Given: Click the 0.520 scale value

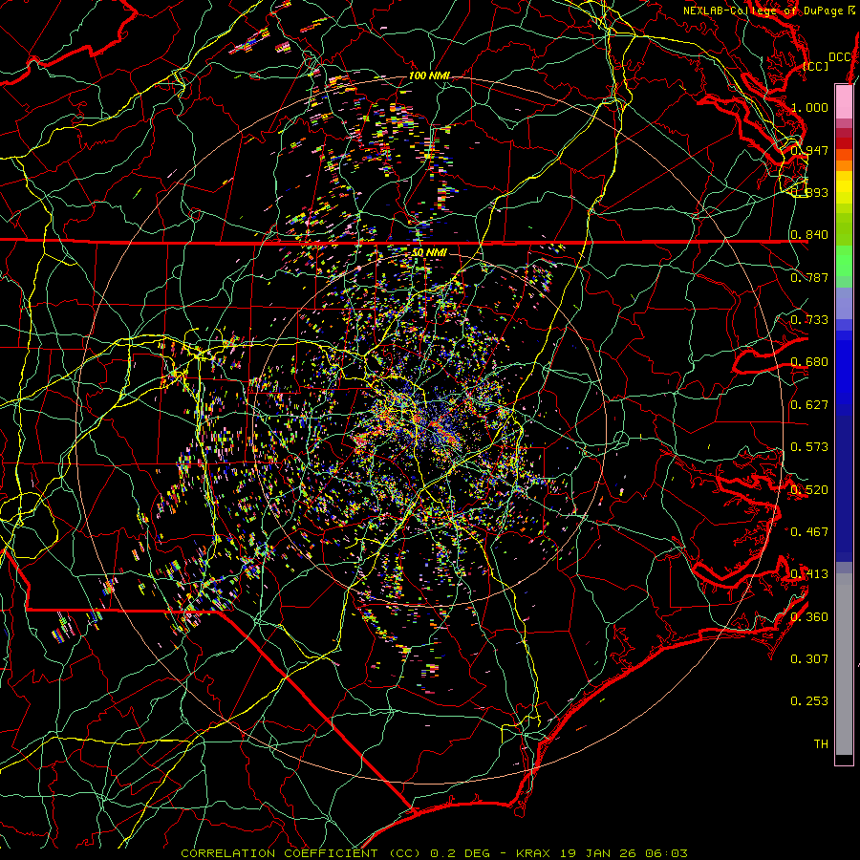Looking at the screenshot, I should pyautogui.click(x=809, y=490).
